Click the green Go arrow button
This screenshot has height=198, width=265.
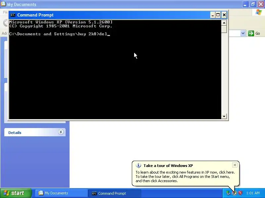coord(251,33)
